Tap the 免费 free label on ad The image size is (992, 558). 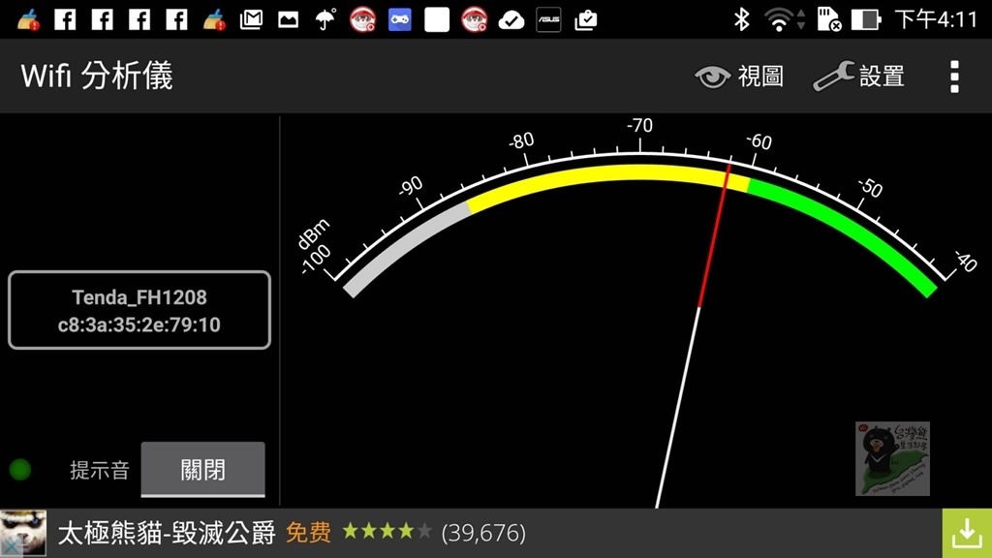tap(308, 533)
